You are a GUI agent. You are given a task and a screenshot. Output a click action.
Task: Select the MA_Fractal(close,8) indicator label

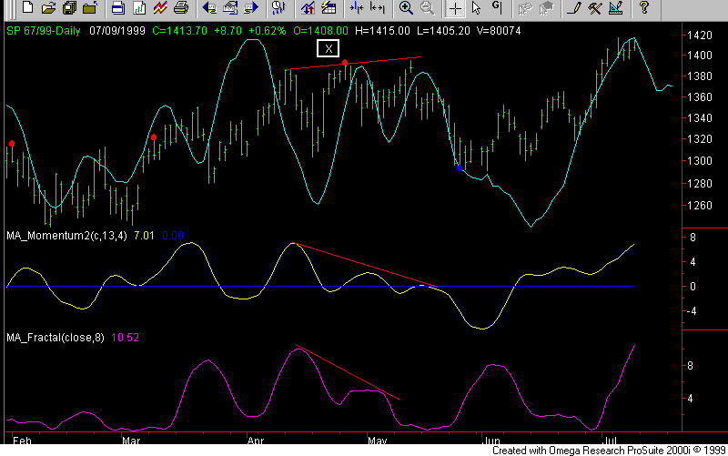[56, 337]
